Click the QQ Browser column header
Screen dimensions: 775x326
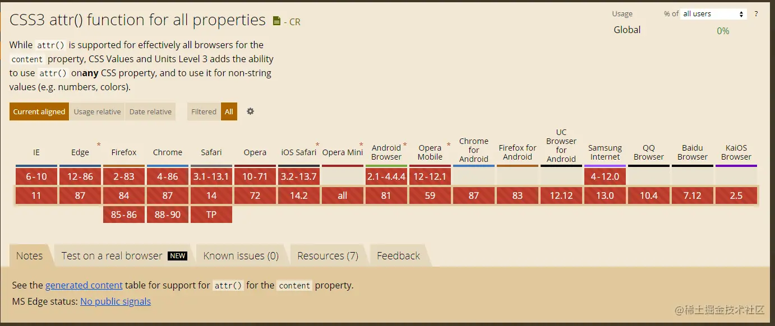(649, 152)
